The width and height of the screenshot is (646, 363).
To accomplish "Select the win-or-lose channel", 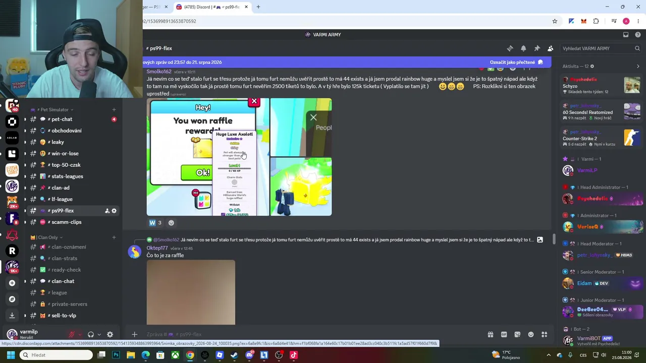I will pyautogui.click(x=72, y=153).
